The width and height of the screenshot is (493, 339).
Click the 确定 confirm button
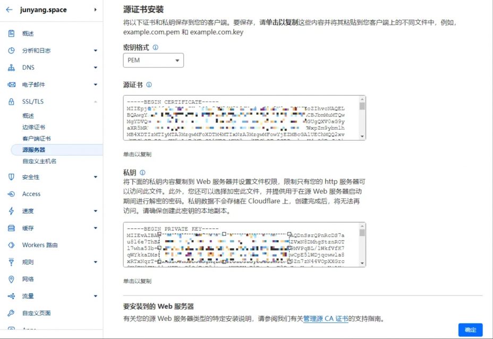[470, 329]
